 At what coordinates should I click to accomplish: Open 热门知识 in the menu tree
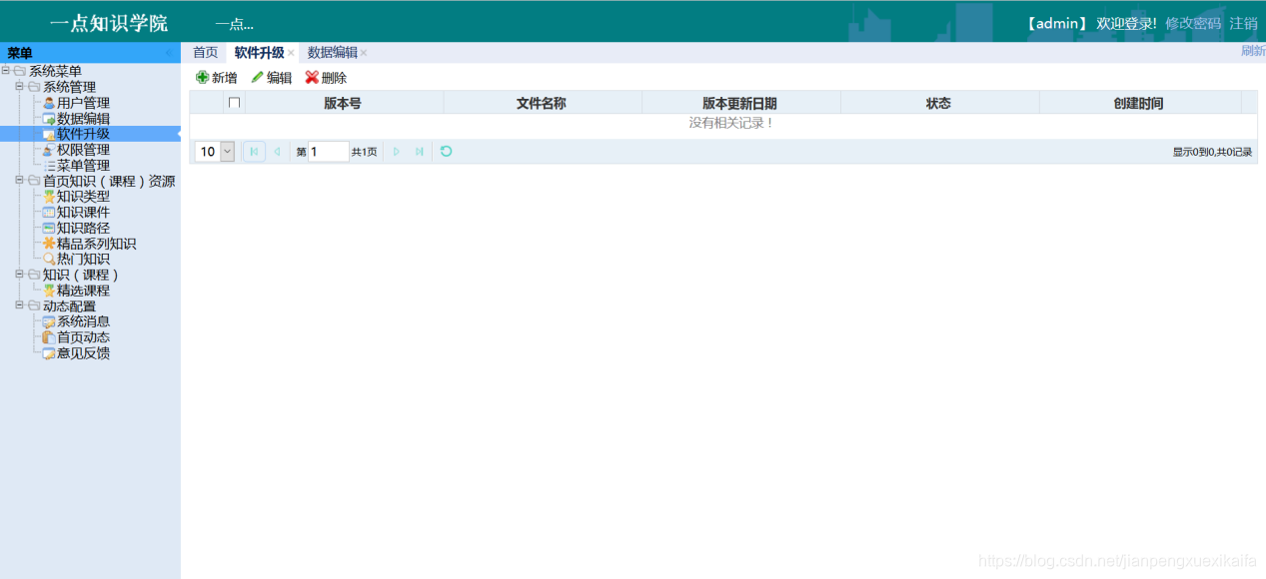pyautogui.click(x=83, y=260)
